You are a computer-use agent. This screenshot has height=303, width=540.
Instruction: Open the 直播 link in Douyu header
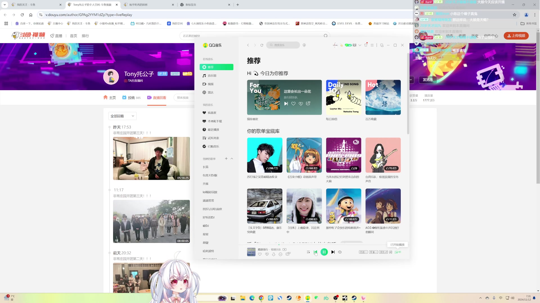click(56, 36)
